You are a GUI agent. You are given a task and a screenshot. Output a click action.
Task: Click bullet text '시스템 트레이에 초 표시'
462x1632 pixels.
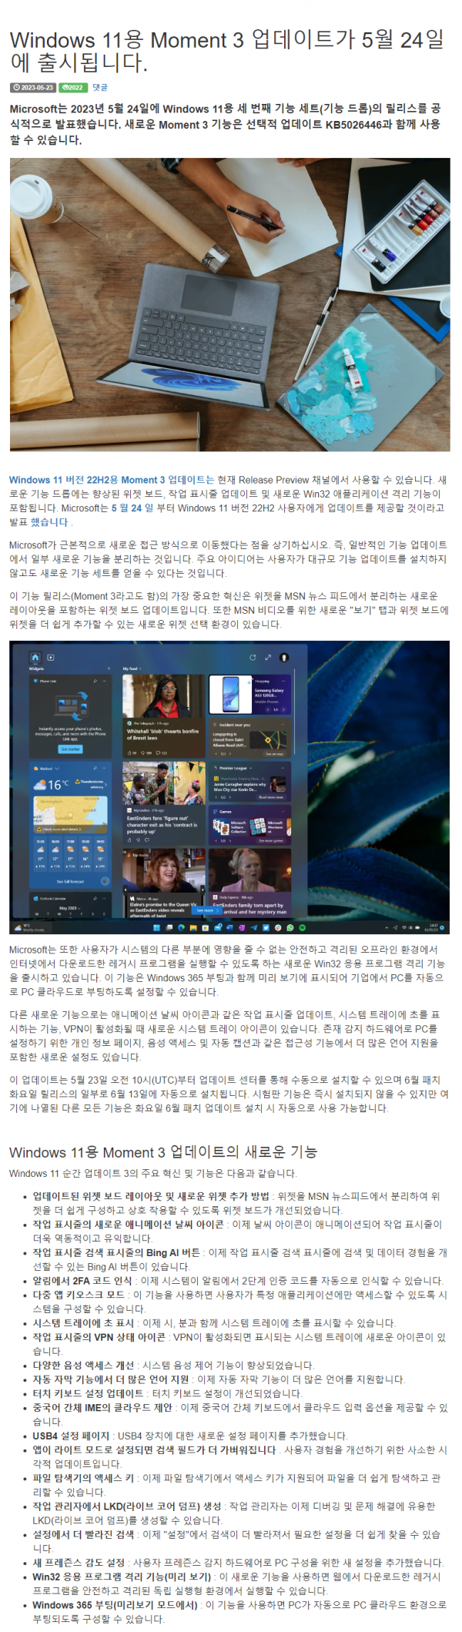82,1323
